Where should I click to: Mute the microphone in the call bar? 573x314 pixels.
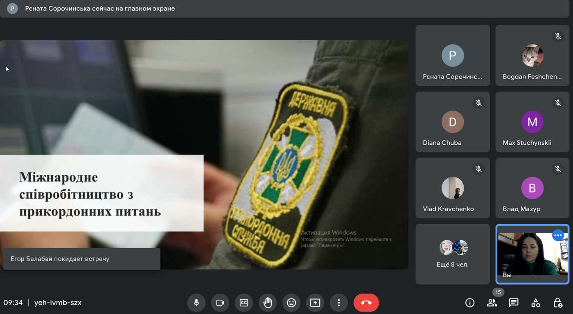pyautogui.click(x=196, y=303)
